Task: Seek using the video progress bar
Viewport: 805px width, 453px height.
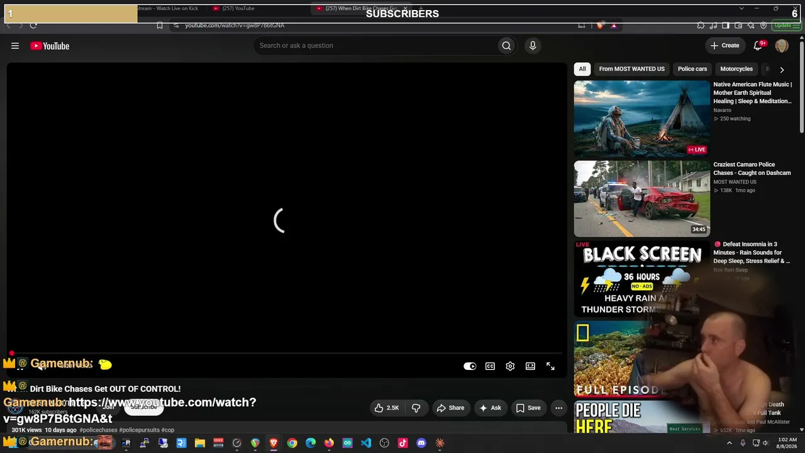Action: tap(287, 354)
